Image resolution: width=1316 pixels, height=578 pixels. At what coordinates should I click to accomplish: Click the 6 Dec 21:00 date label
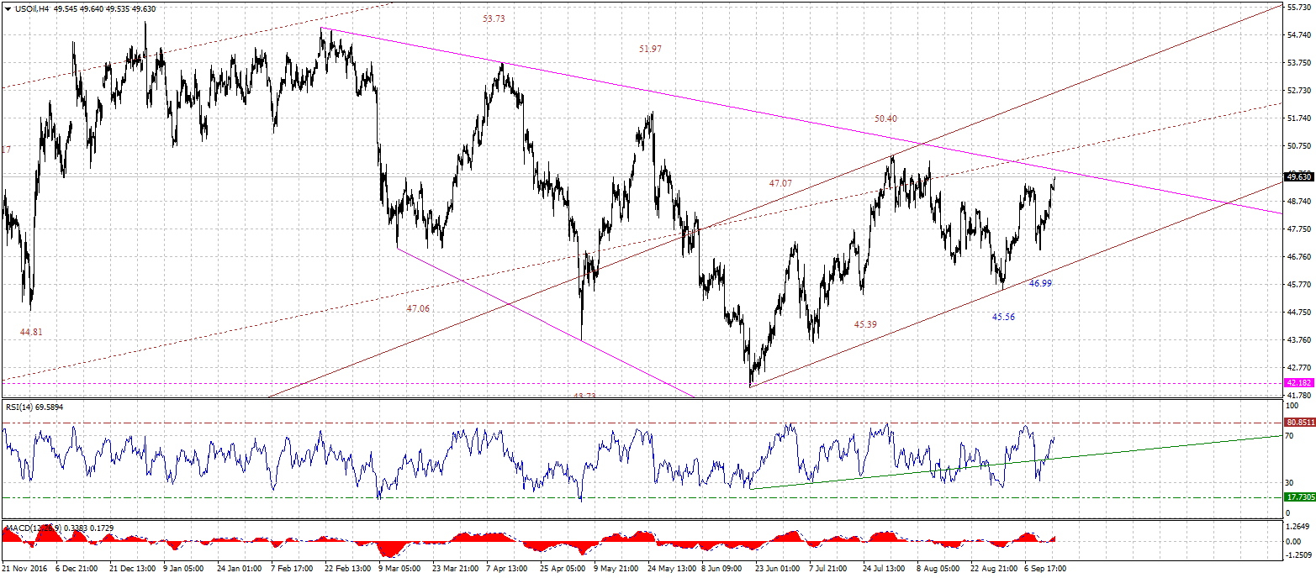point(78,569)
